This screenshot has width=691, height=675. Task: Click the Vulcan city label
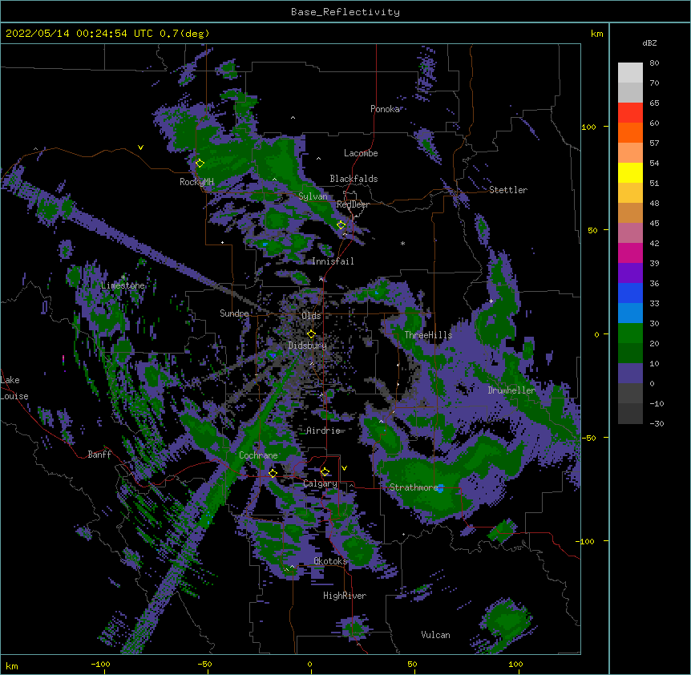click(x=435, y=635)
